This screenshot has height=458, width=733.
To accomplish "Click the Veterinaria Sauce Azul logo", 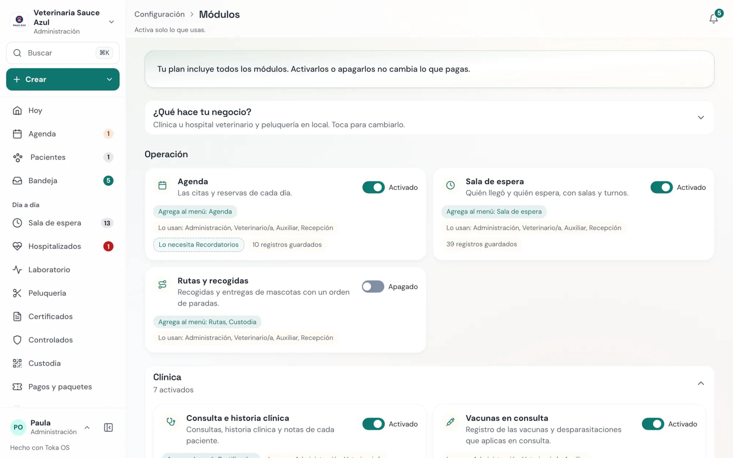I will (19, 22).
